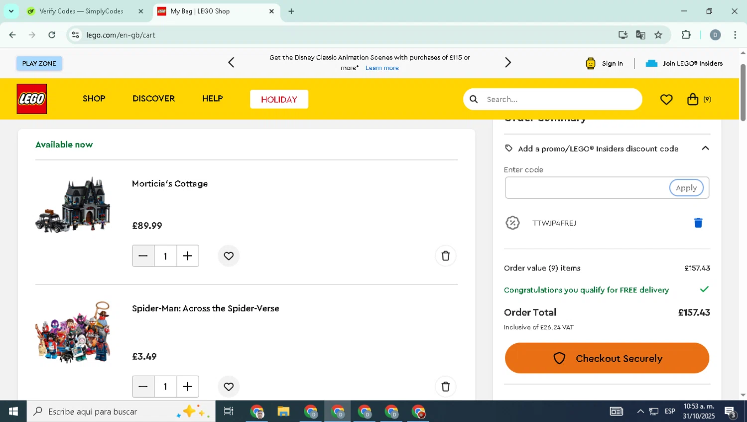Add Morticia's Cottage to wishlist heart
Screen dimensions: 747x422
(x=229, y=256)
